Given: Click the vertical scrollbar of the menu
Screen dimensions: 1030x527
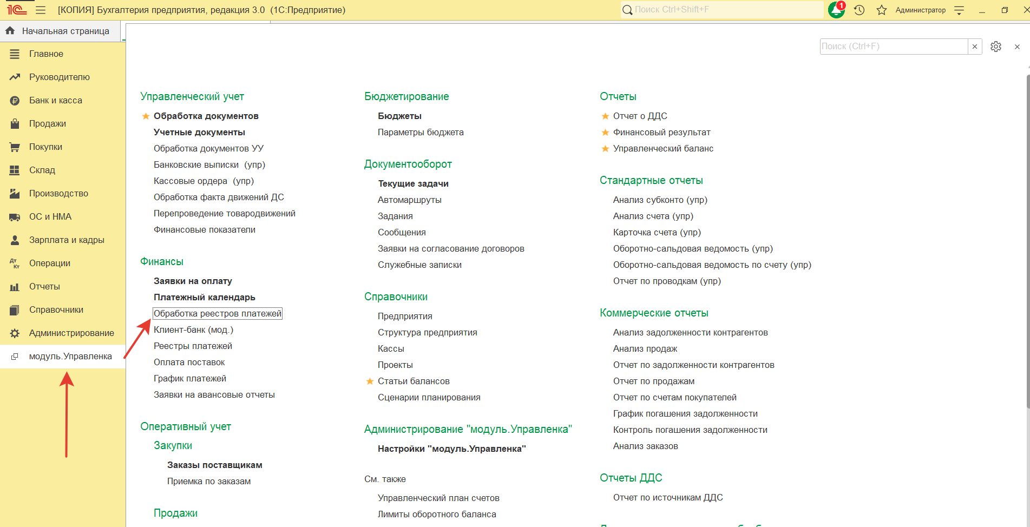Looking at the screenshot, I should click(1027, 241).
